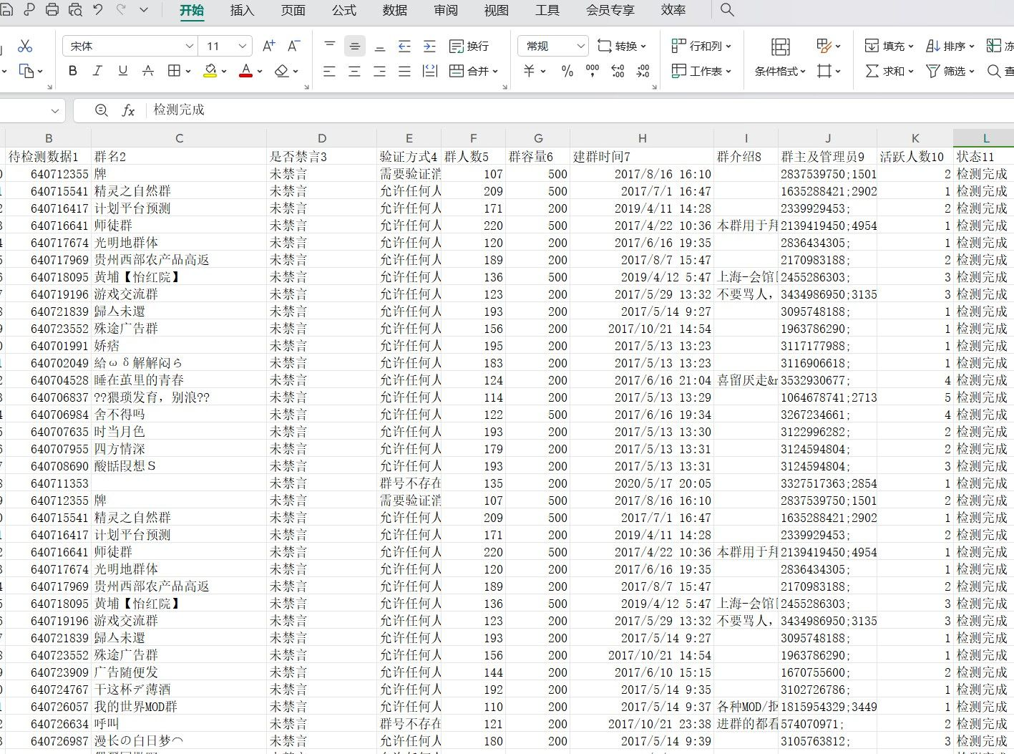Apply thousands separator format
The height and width of the screenshot is (754, 1014).
pyautogui.click(x=593, y=71)
